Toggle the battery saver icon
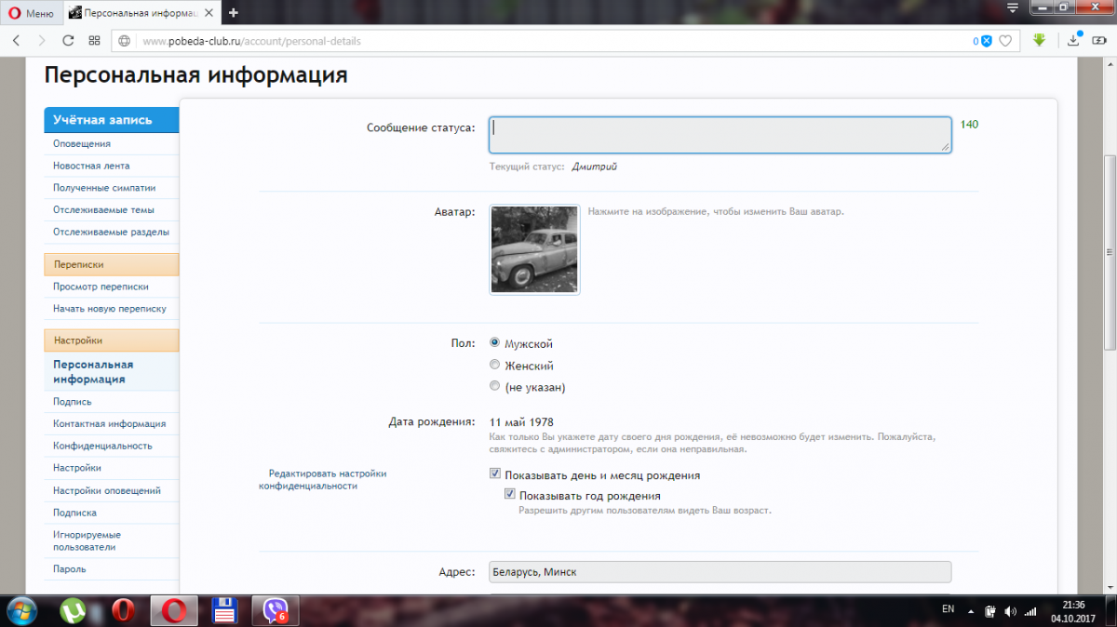1117x627 pixels. tap(1099, 41)
